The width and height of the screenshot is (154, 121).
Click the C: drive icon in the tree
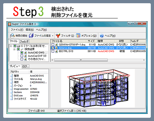tap(19, 46)
